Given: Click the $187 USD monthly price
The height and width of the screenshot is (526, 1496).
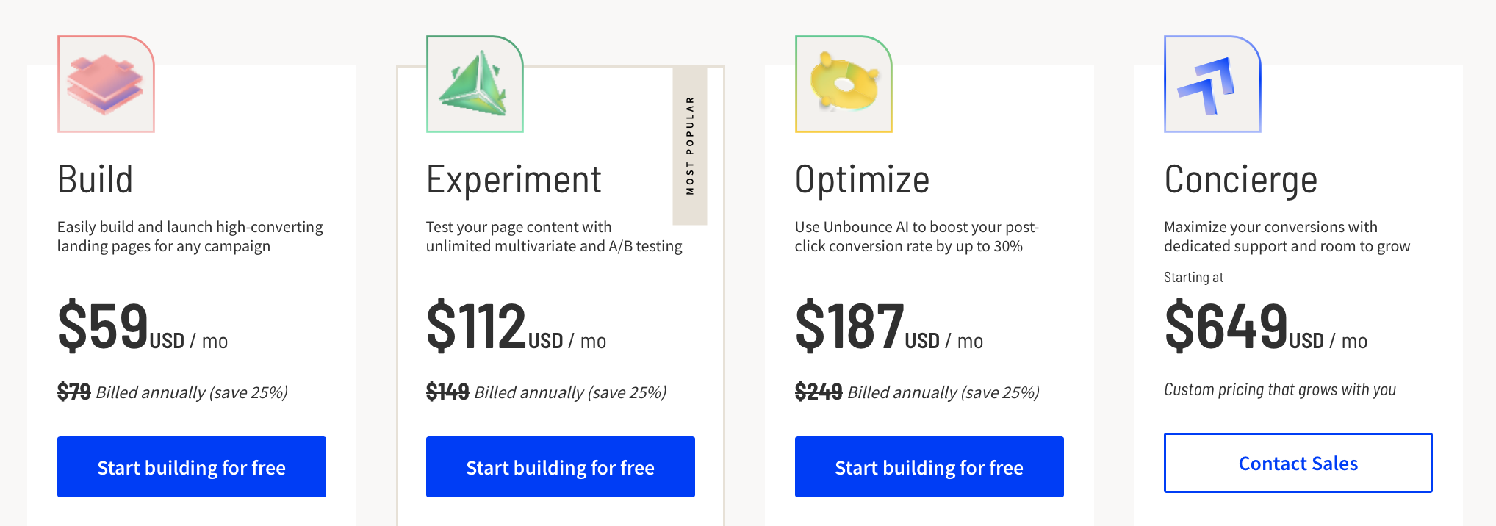Looking at the screenshot, I should tap(888, 327).
